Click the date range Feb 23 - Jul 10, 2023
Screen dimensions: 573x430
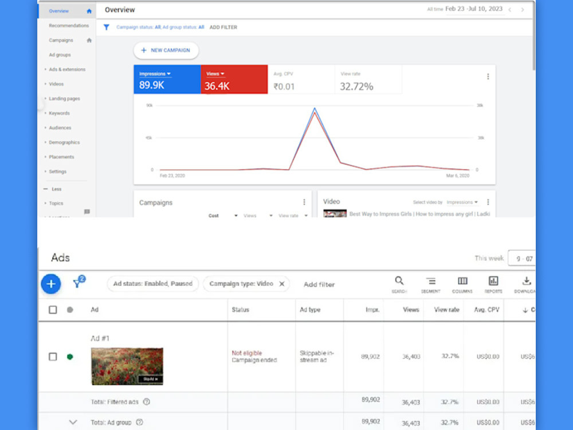click(474, 9)
